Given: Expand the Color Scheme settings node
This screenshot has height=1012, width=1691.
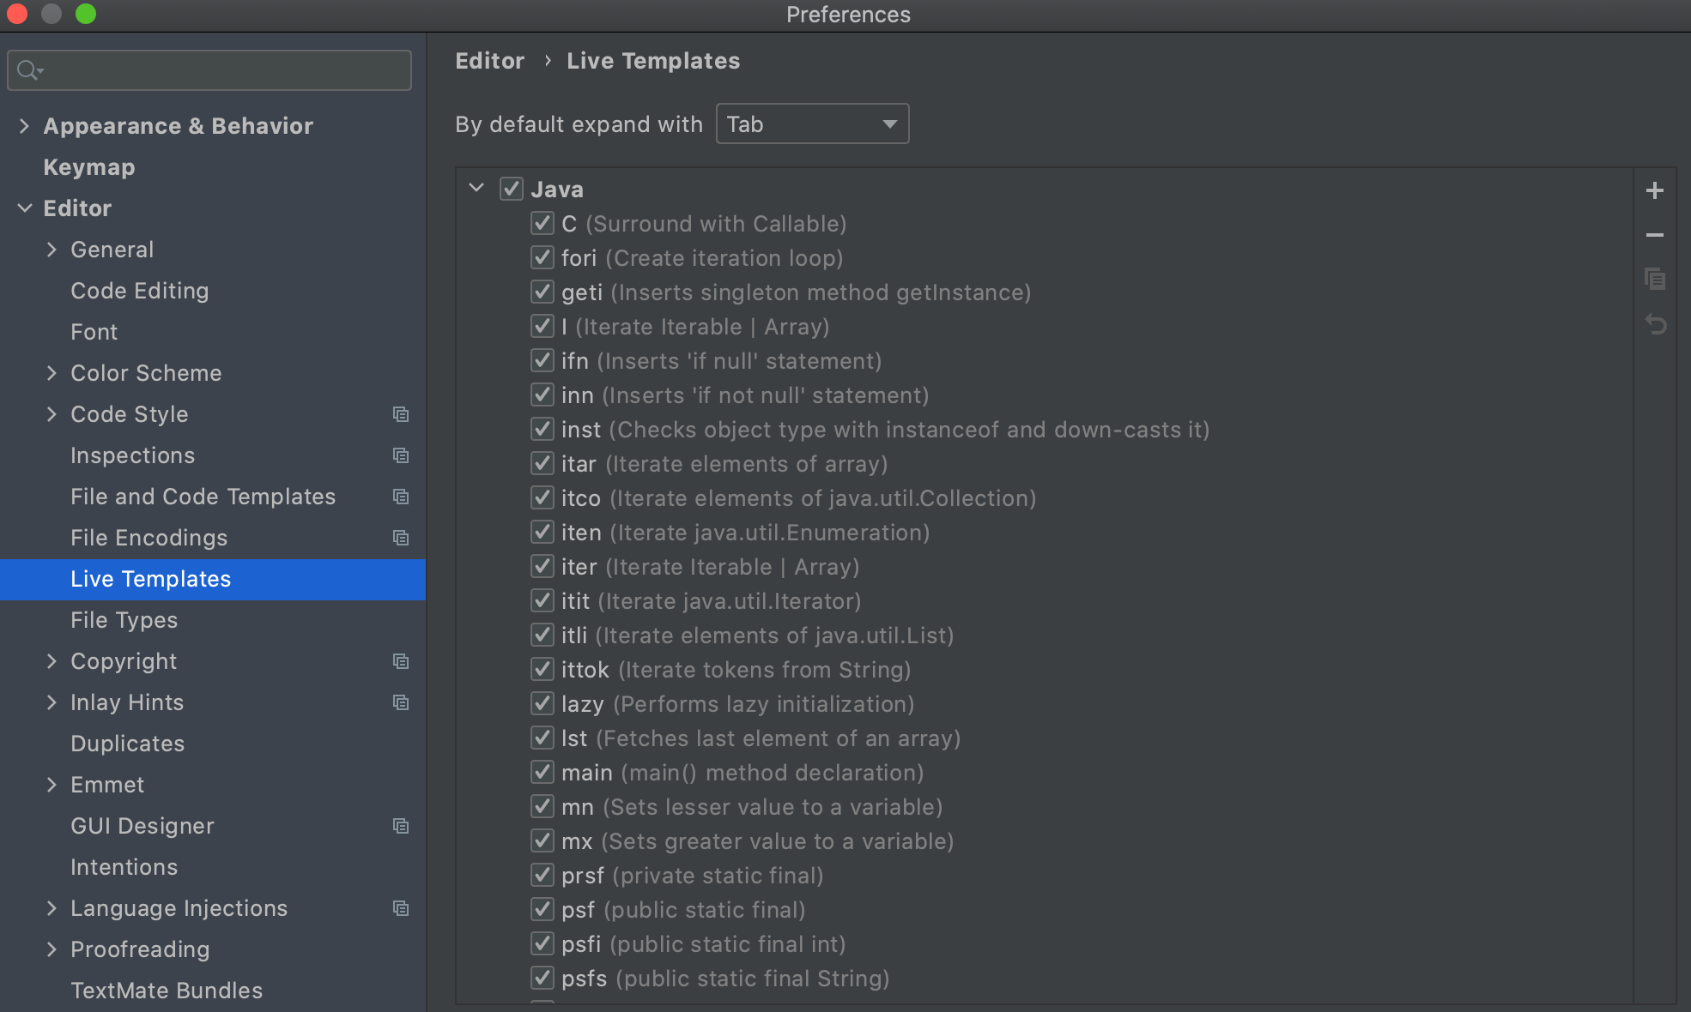Looking at the screenshot, I should [52, 373].
